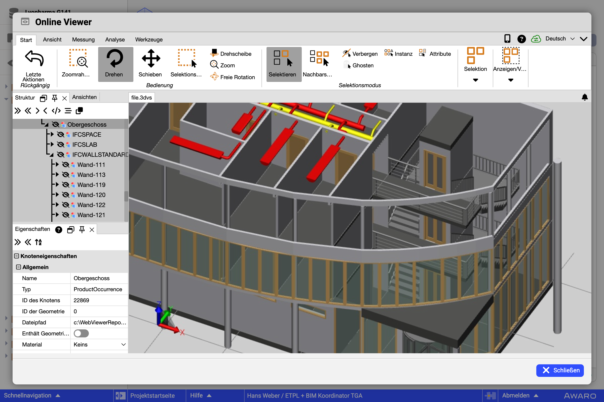
Task: Click the Schließen button
Action: [560, 370]
